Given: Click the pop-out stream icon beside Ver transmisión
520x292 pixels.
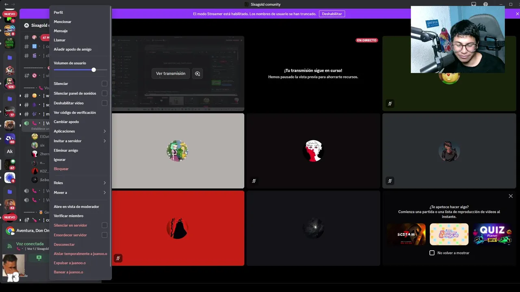Looking at the screenshot, I should coord(197,73).
